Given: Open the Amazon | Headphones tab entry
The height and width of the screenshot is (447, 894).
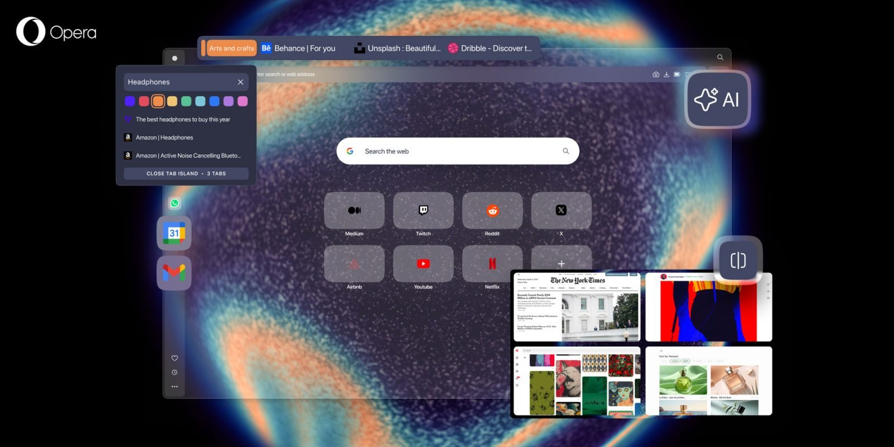Looking at the screenshot, I should 164,137.
